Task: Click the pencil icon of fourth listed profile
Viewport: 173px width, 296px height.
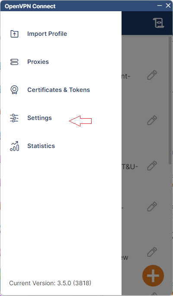Action: coord(152,207)
